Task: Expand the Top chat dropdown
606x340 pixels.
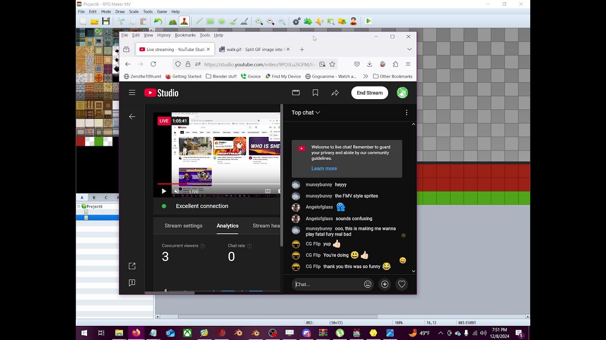Action: 306,112
